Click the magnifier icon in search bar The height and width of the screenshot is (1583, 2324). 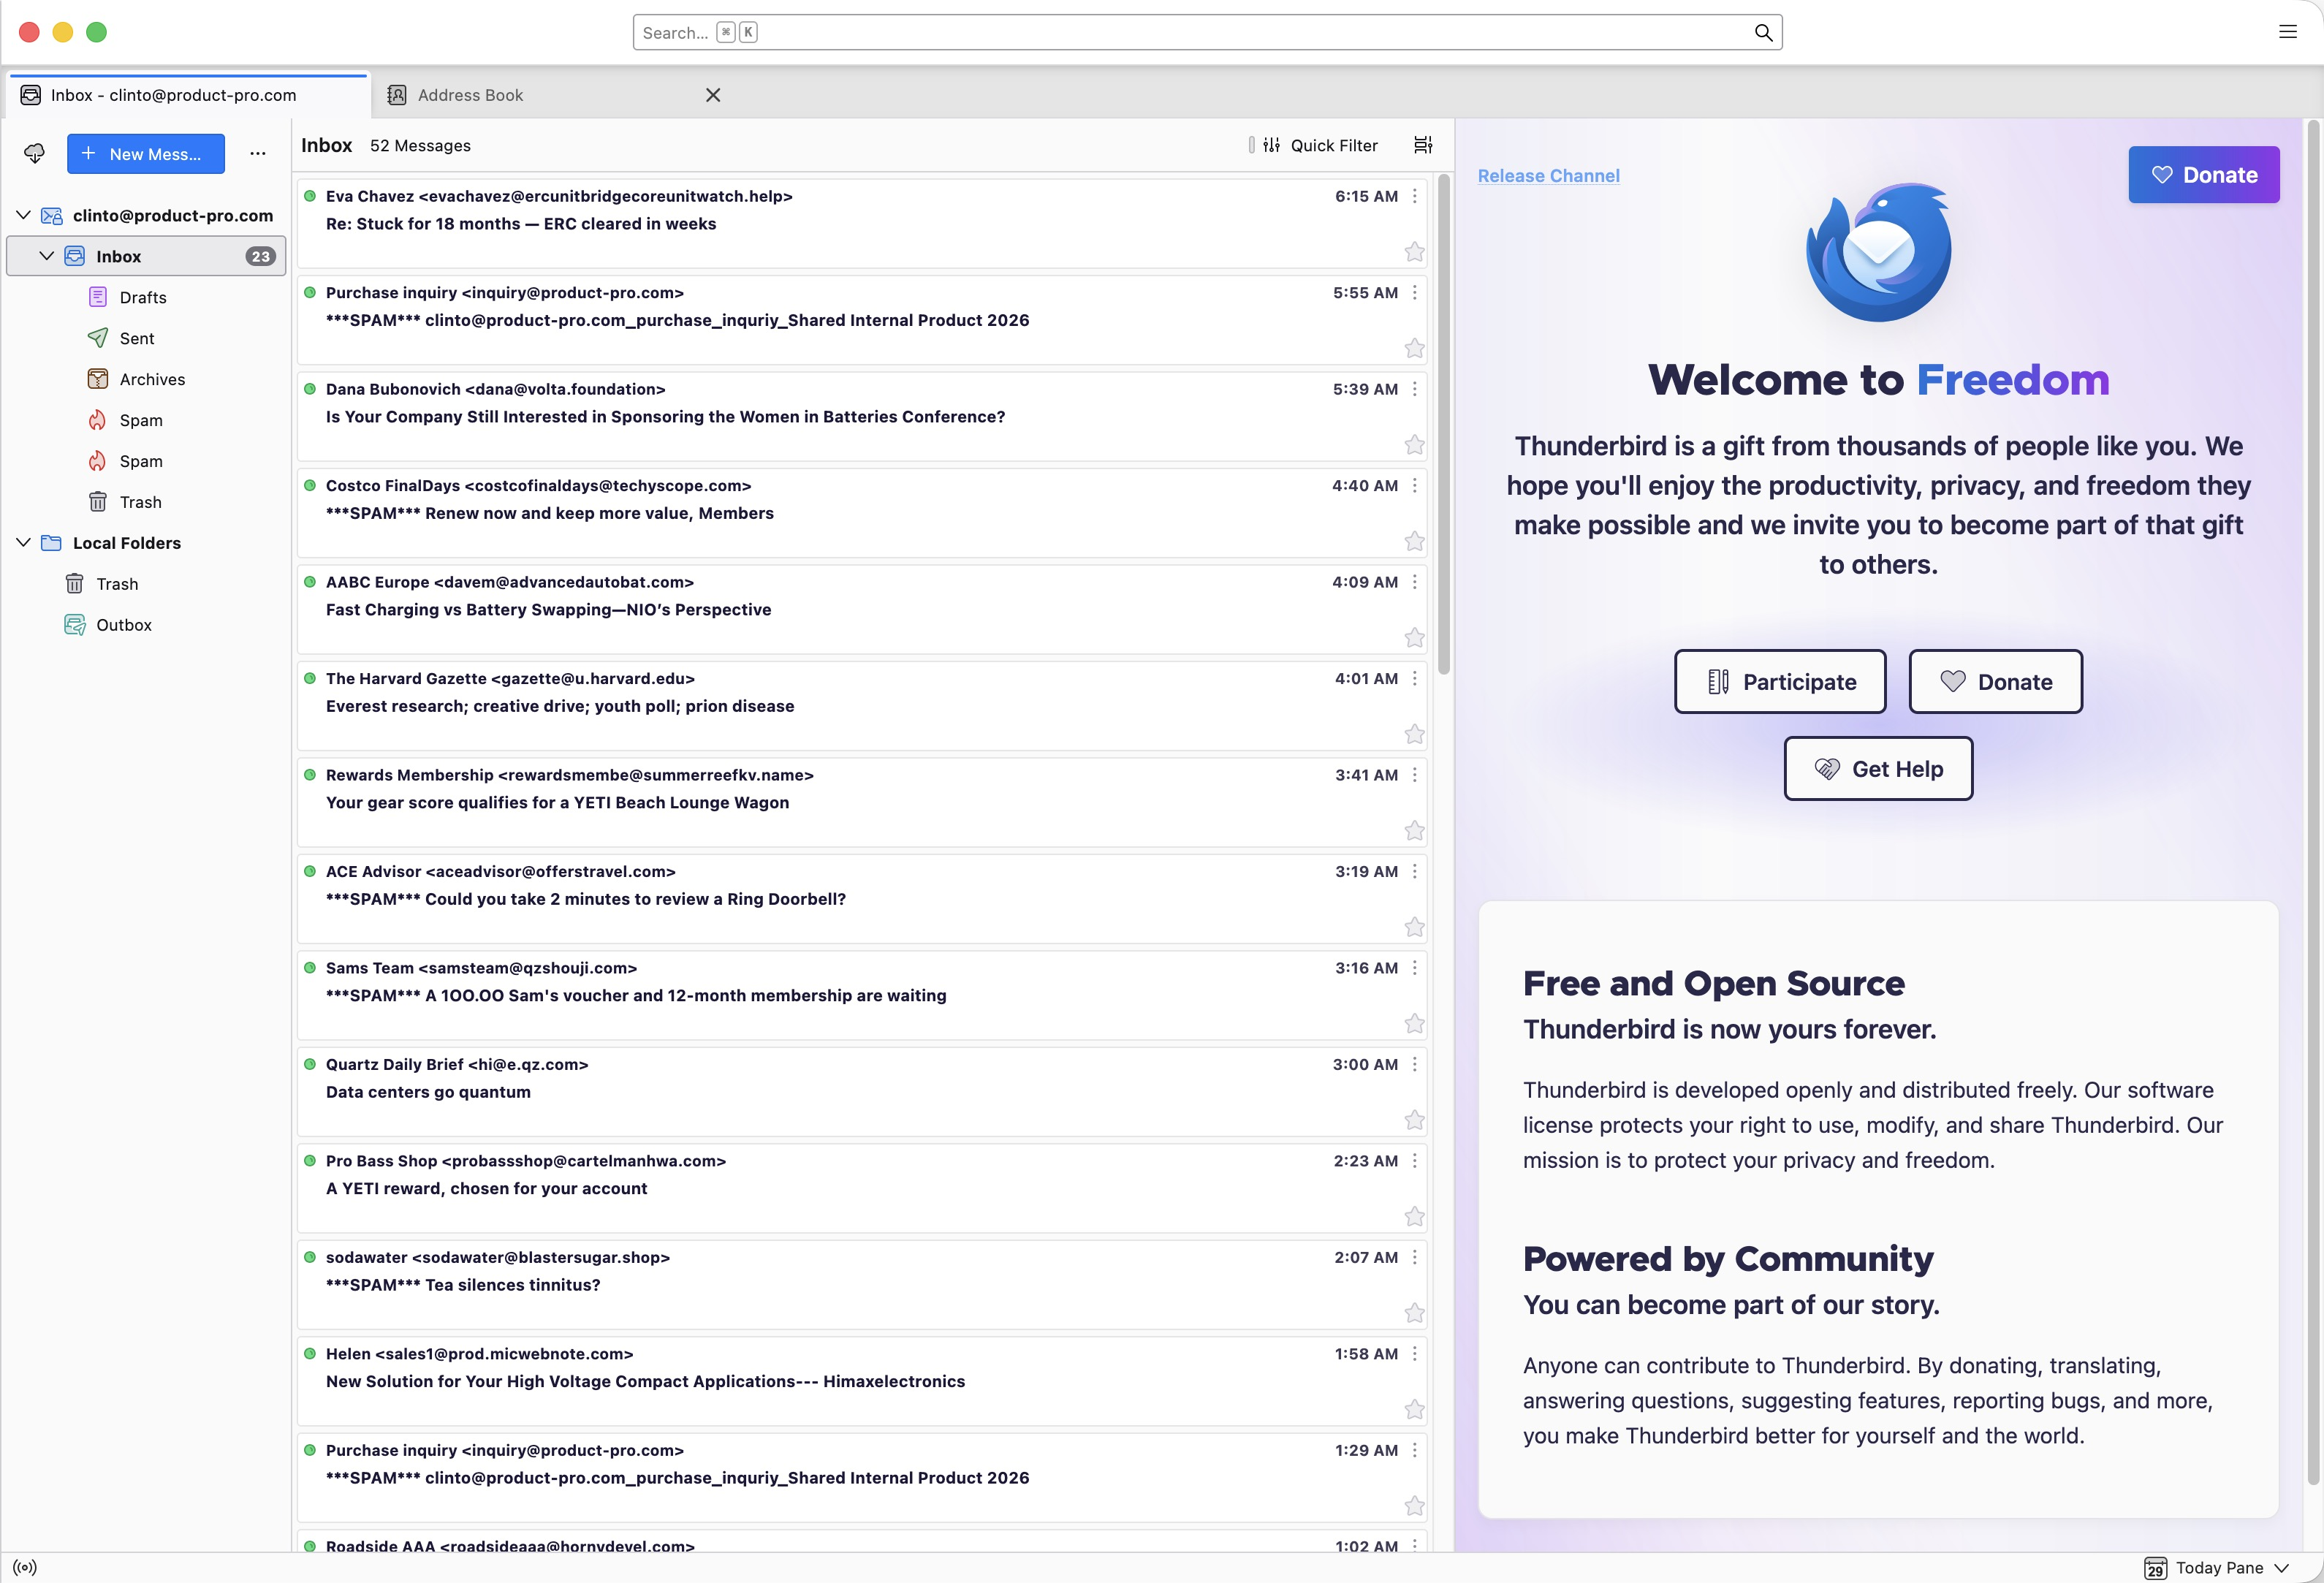click(1763, 33)
